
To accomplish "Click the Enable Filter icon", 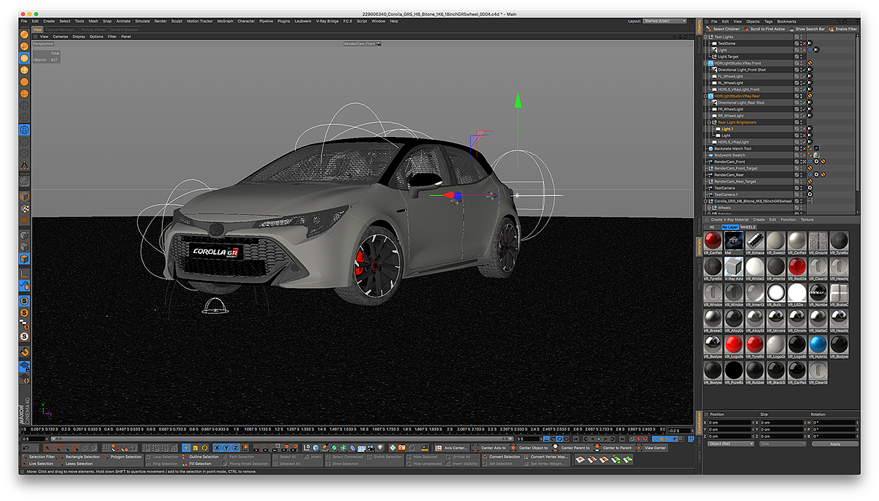I will tap(831, 29).
